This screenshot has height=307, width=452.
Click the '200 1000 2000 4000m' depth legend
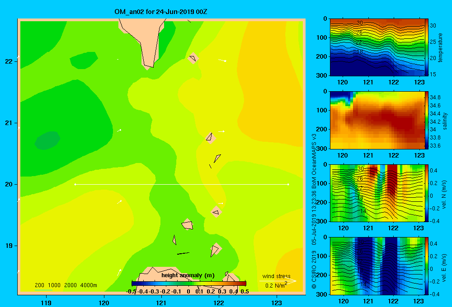[66, 285]
